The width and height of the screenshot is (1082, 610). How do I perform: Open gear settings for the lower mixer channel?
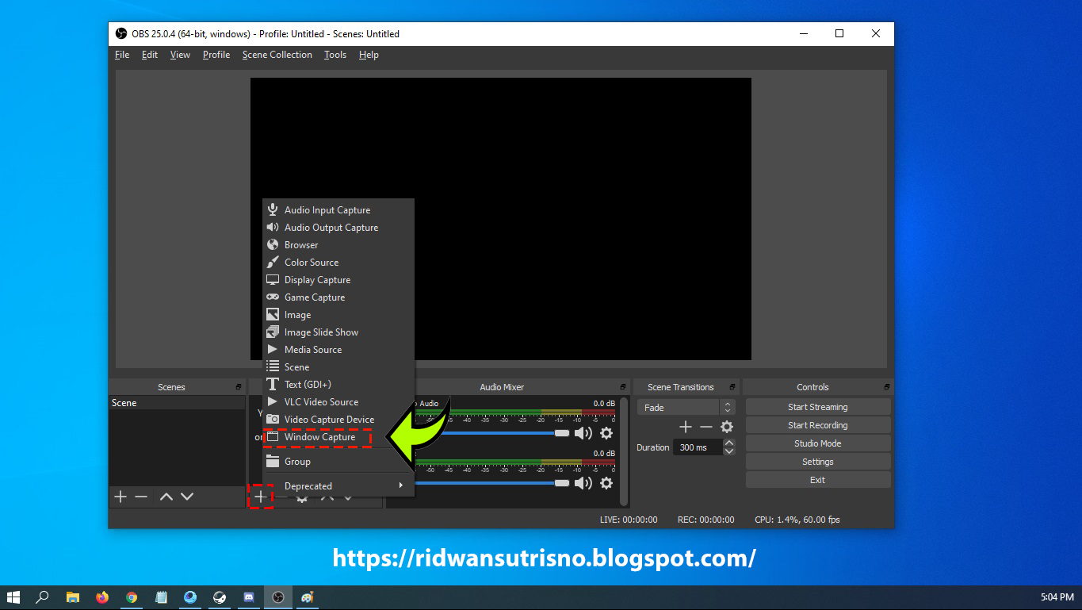[x=606, y=483]
